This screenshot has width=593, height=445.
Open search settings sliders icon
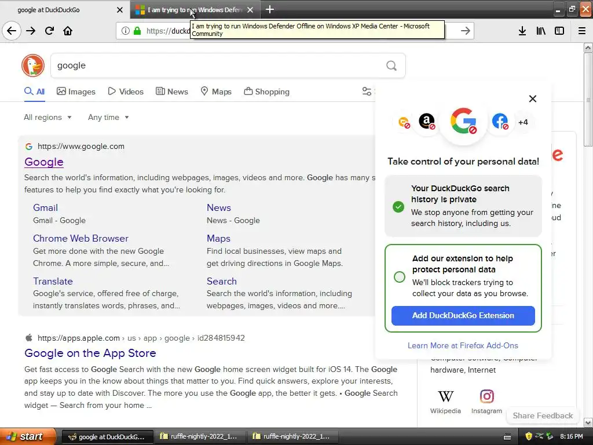click(367, 91)
